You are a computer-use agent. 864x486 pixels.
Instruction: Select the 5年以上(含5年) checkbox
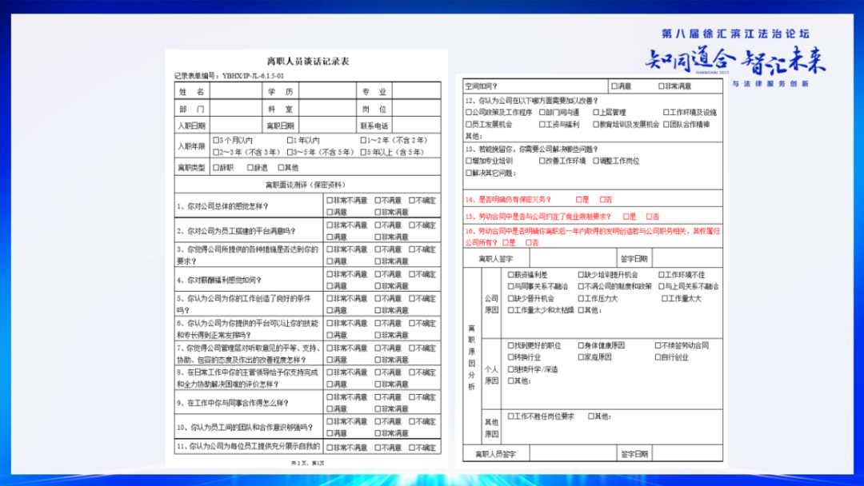pyautogui.click(x=363, y=152)
